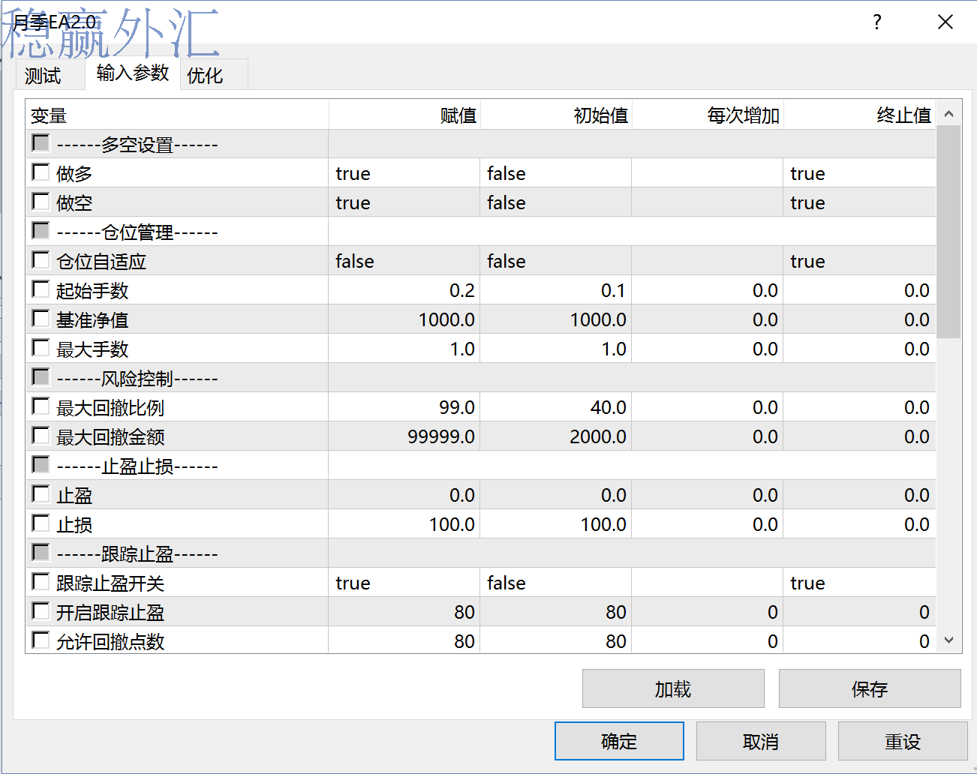This screenshot has height=774, width=977.
Task: Check the 开启跟踪止盈 checkbox
Action: point(41,611)
